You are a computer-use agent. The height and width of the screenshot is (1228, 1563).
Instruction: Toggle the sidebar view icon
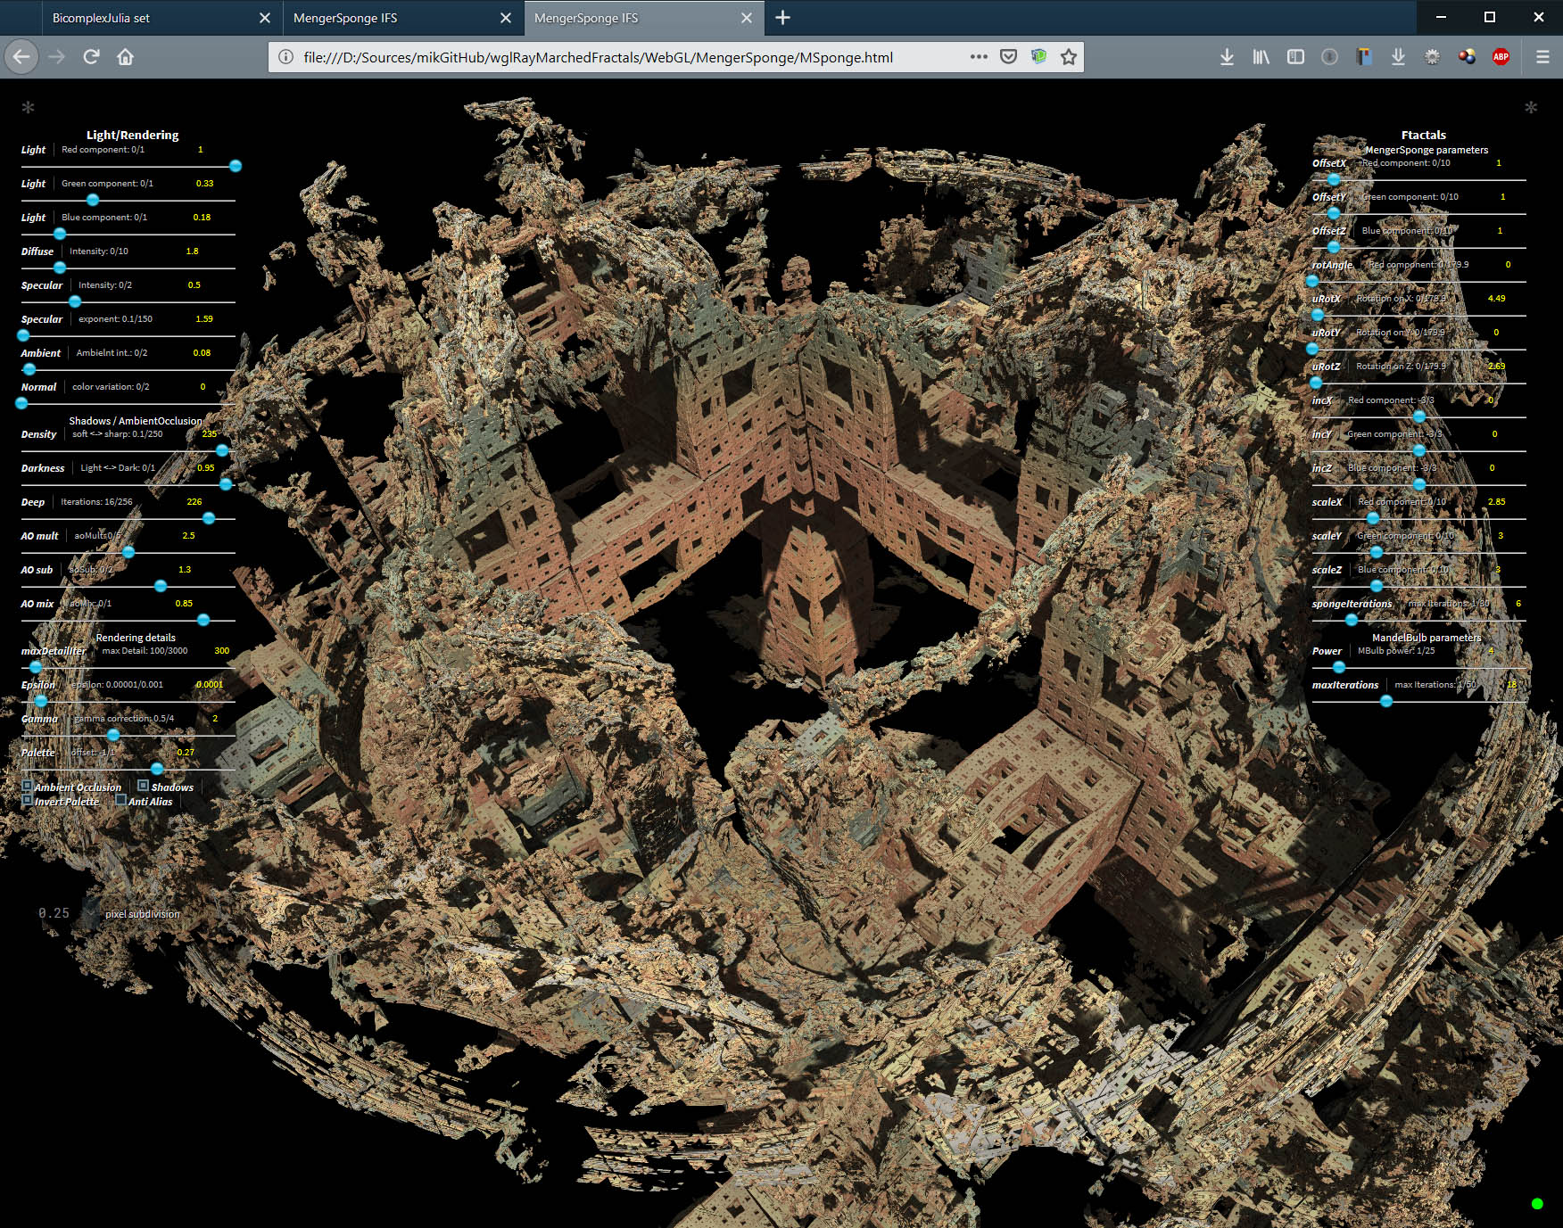pyautogui.click(x=1295, y=57)
